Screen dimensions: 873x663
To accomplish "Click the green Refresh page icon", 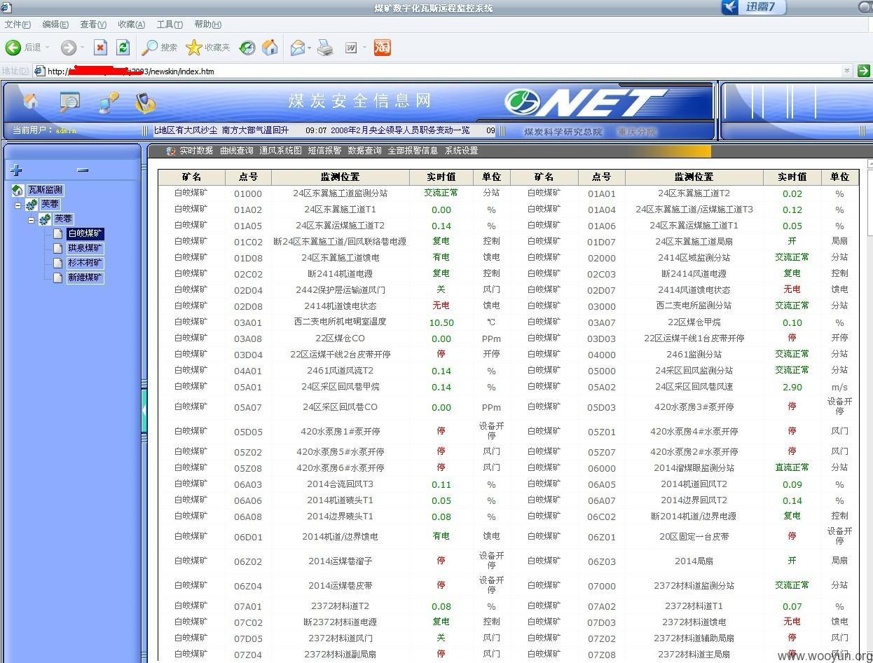I will [x=123, y=47].
